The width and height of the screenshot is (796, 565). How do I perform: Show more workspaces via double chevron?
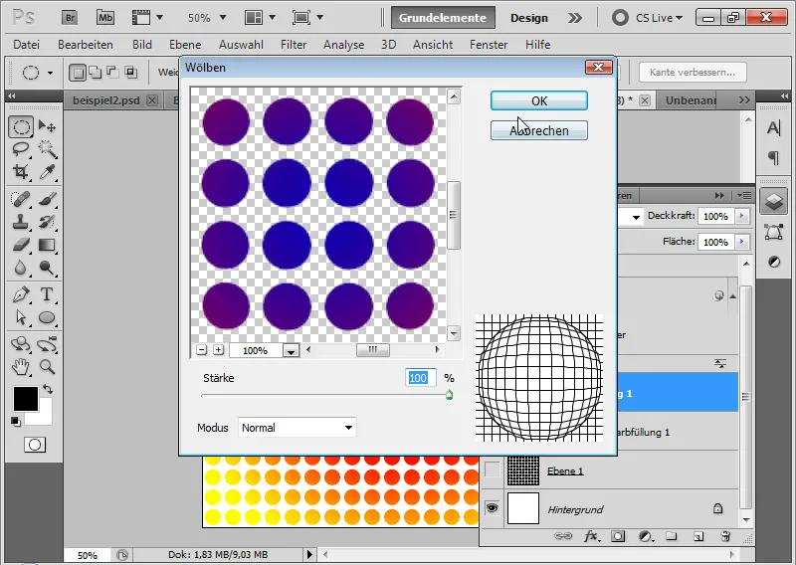tap(575, 18)
